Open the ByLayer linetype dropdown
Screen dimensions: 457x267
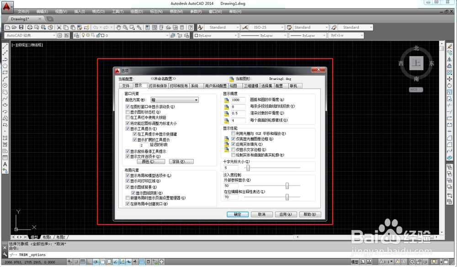click(264, 35)
